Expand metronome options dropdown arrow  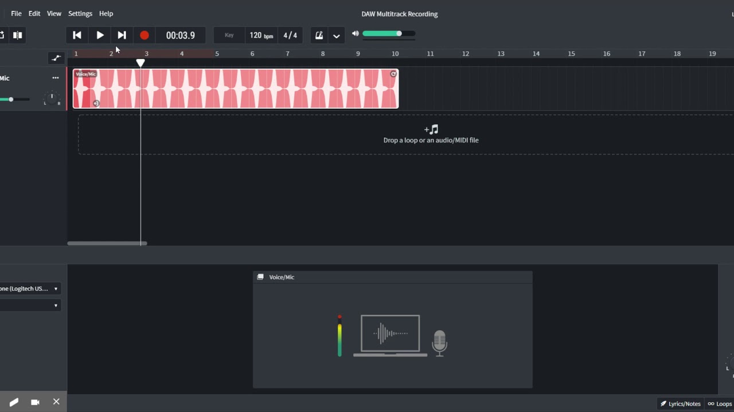(337, 35)
